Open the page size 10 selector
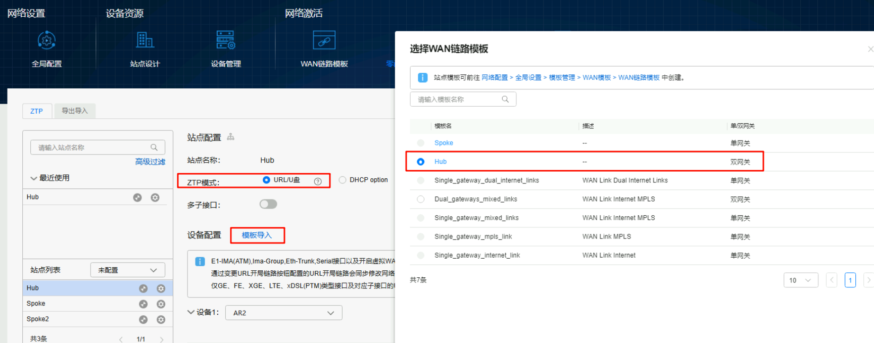This screenshot has width=874, height=343. point(800,280)
